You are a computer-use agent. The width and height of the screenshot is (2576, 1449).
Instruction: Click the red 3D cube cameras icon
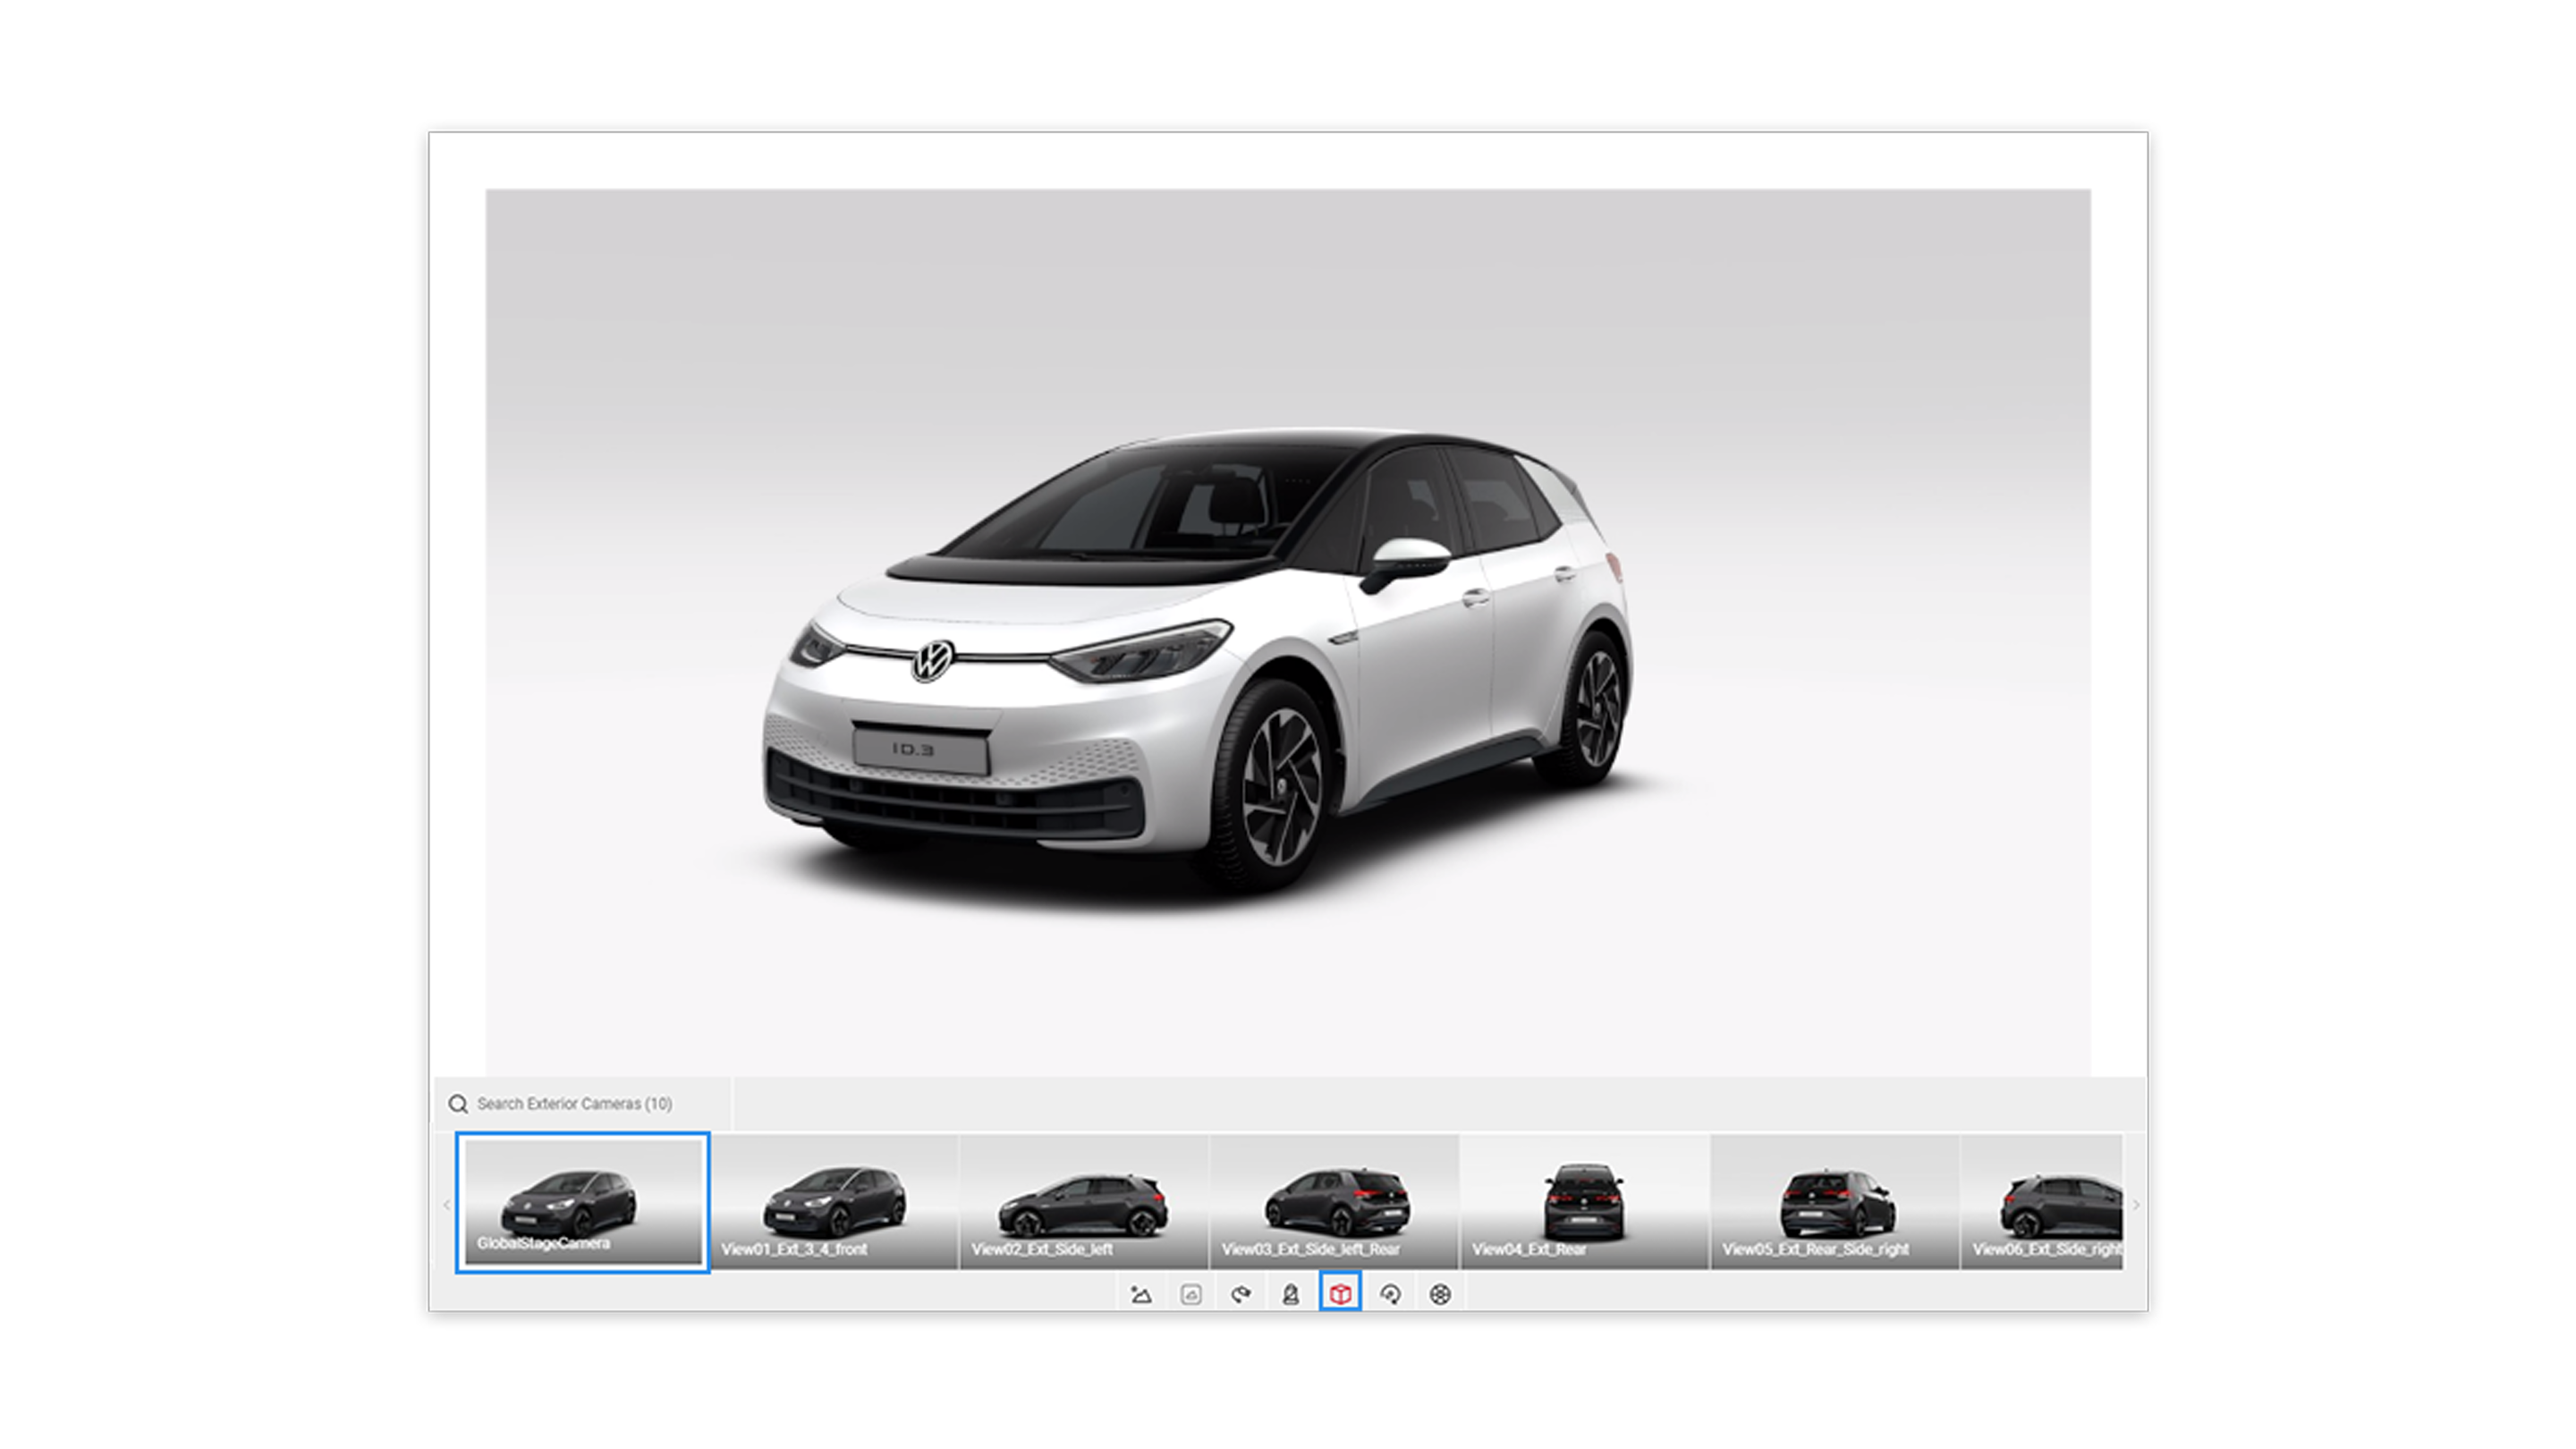[x=1341, y=1295]
